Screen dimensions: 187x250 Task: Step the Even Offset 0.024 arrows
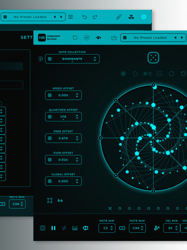coord(77,160)
